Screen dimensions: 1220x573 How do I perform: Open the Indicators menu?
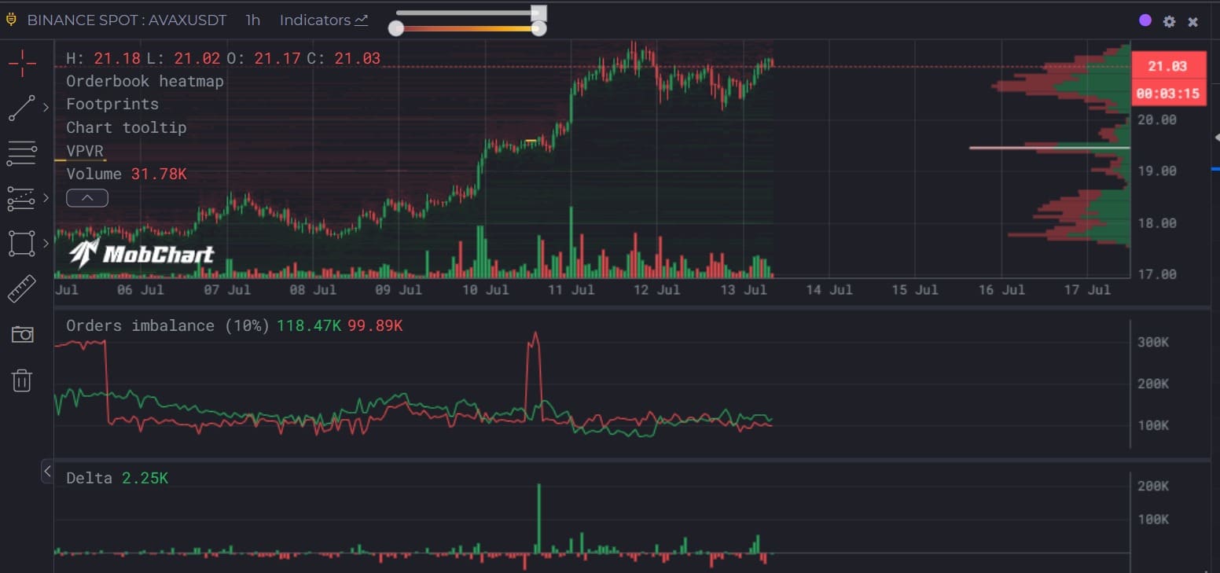(323, 20)
